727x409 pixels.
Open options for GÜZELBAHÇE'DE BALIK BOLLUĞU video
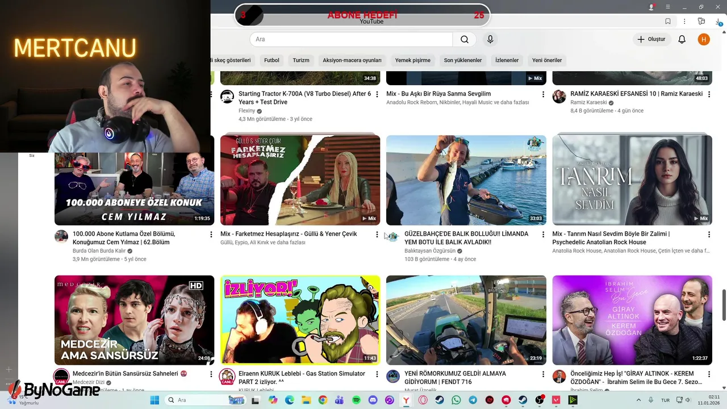(542, 234)
